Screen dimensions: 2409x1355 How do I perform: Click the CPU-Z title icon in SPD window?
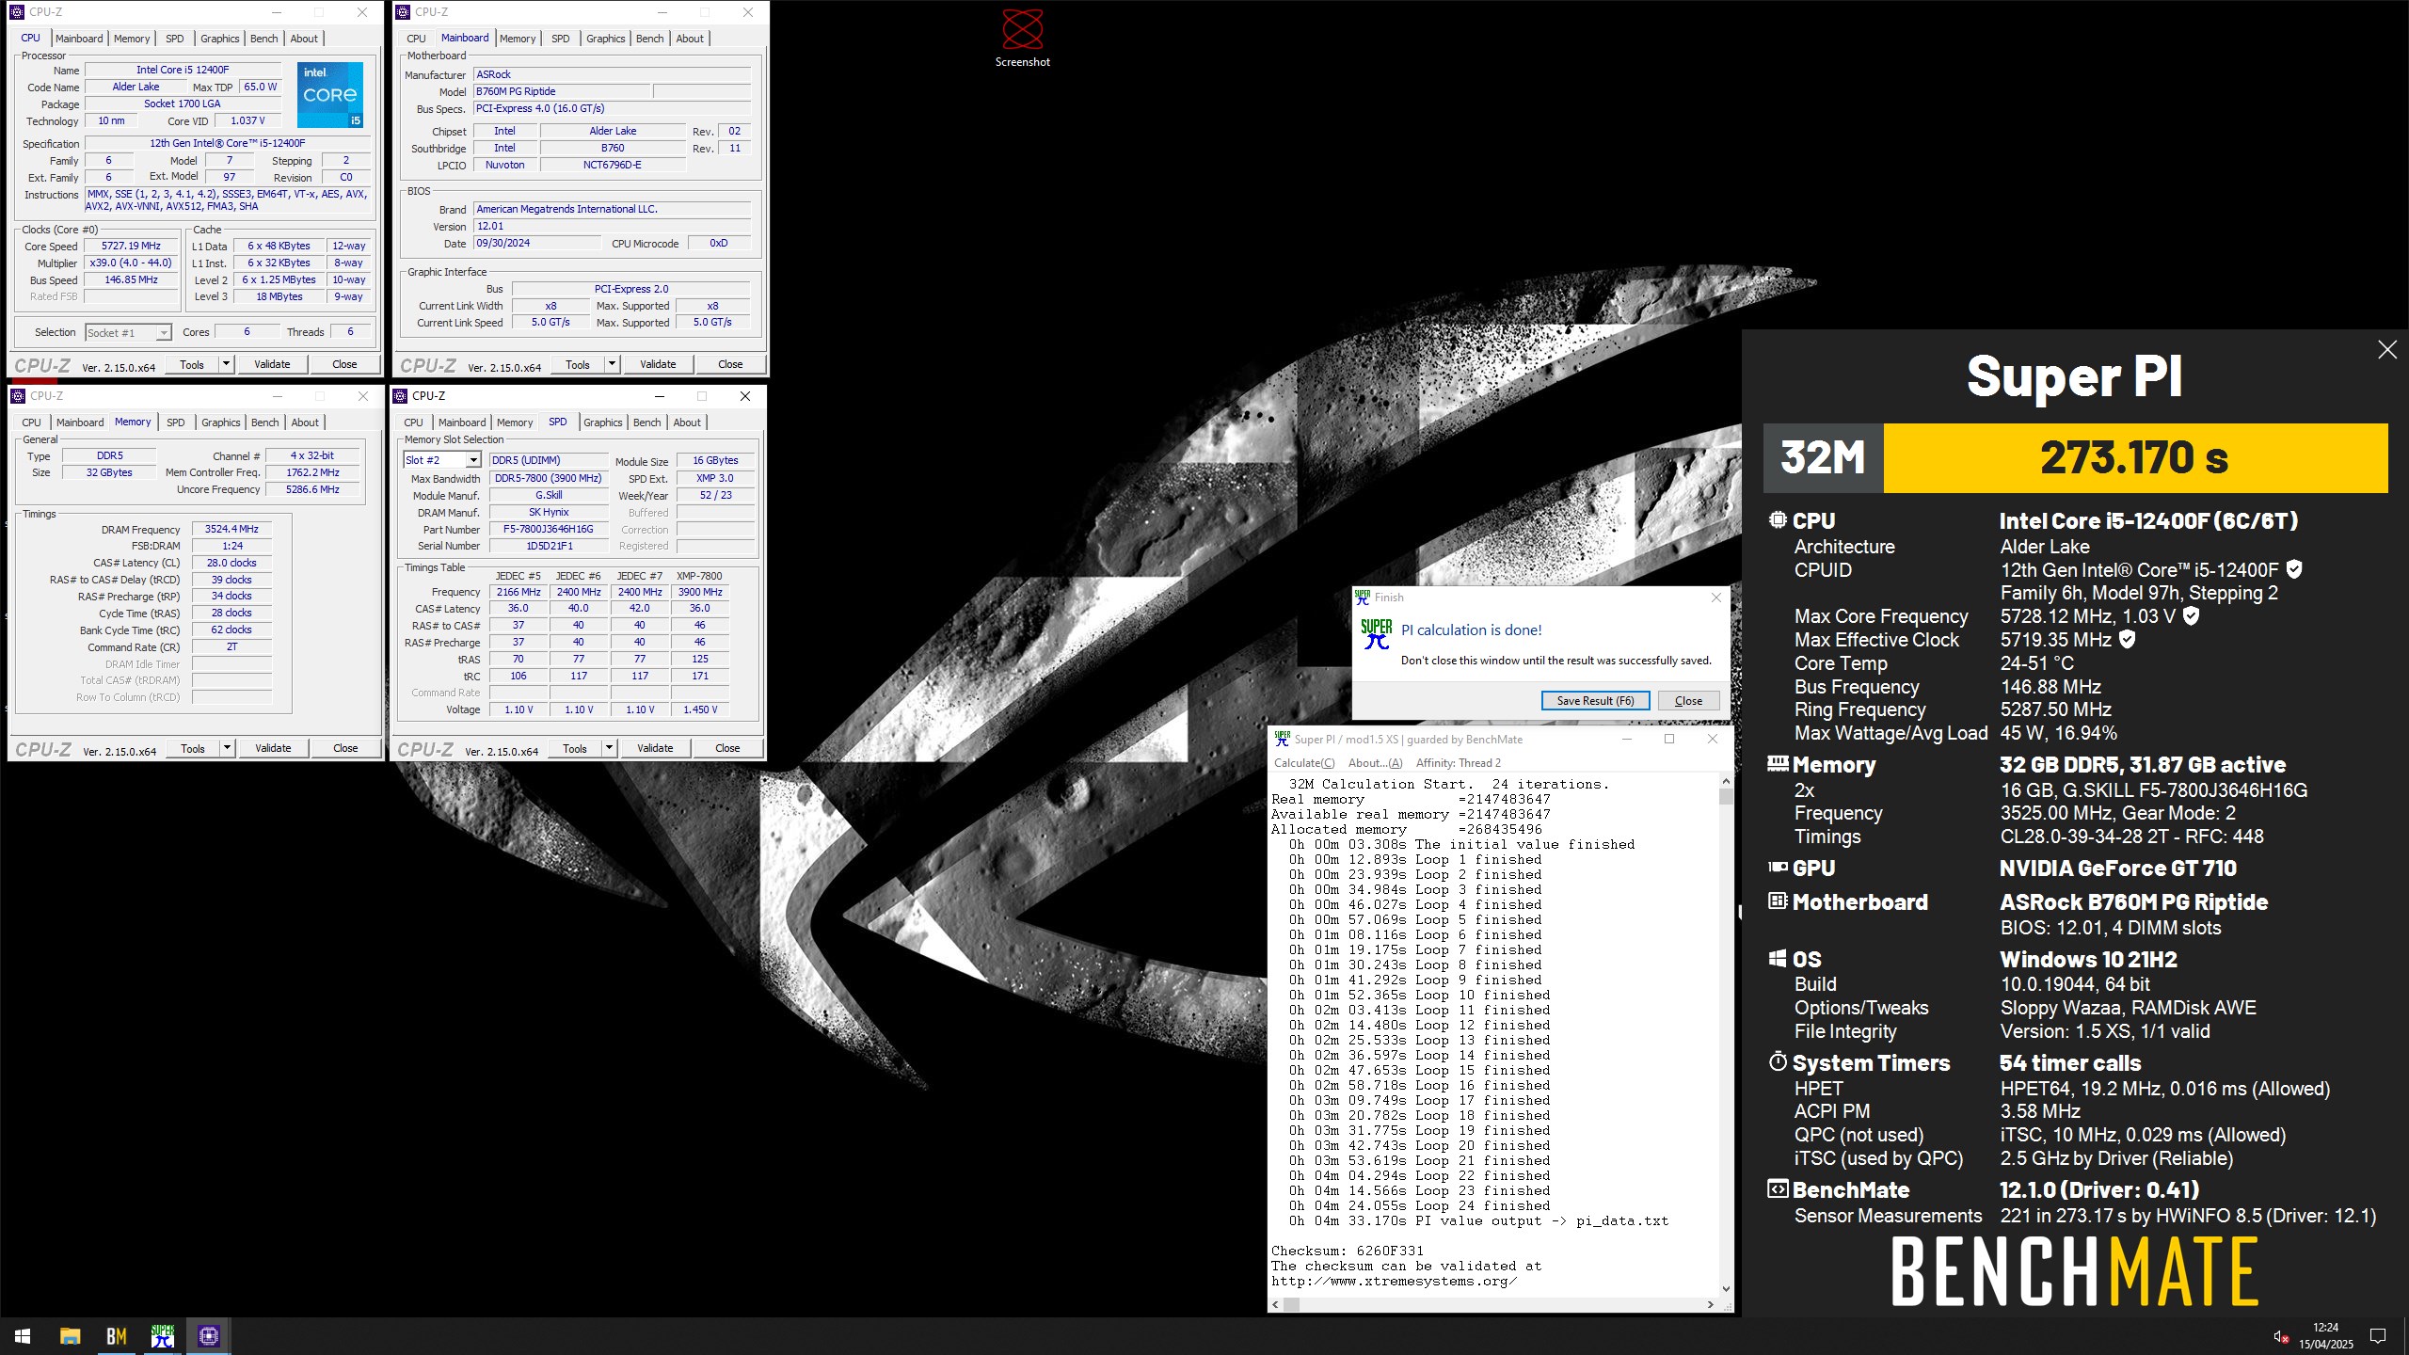click(x=401, y=396)
